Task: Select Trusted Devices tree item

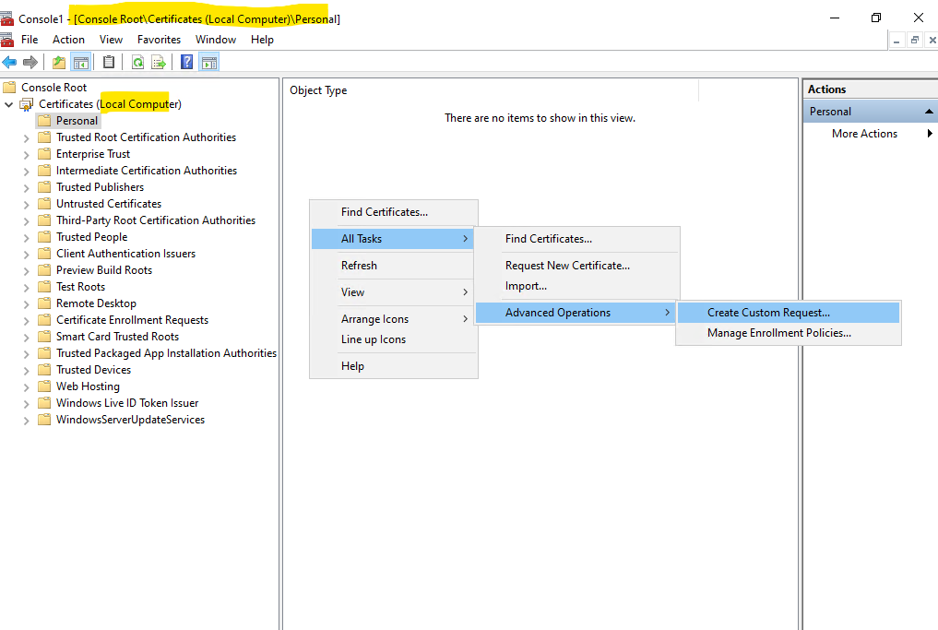Action: (x=93, y=370)
